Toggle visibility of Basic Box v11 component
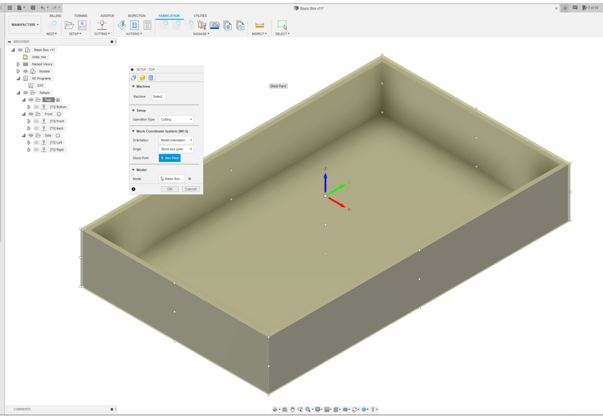Image resolution: width=603 pixels, height=416 pixels. [20, 50]
